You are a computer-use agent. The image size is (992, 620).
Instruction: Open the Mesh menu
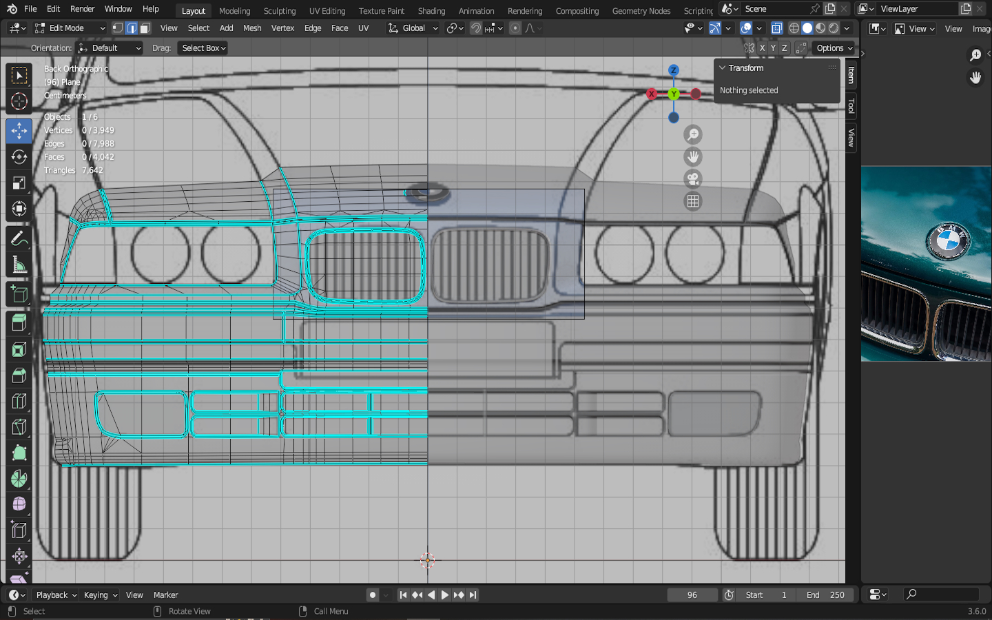click(x=252, y=28)
